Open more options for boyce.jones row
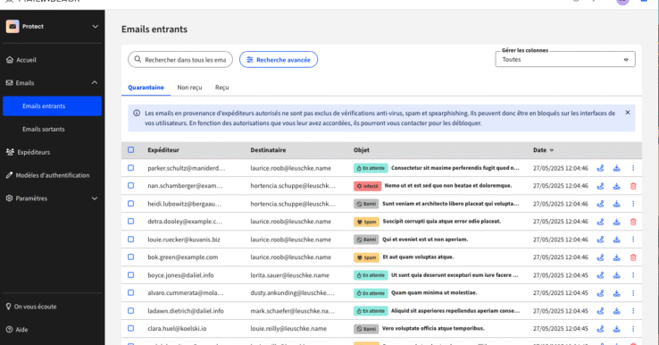 point(633,275)
